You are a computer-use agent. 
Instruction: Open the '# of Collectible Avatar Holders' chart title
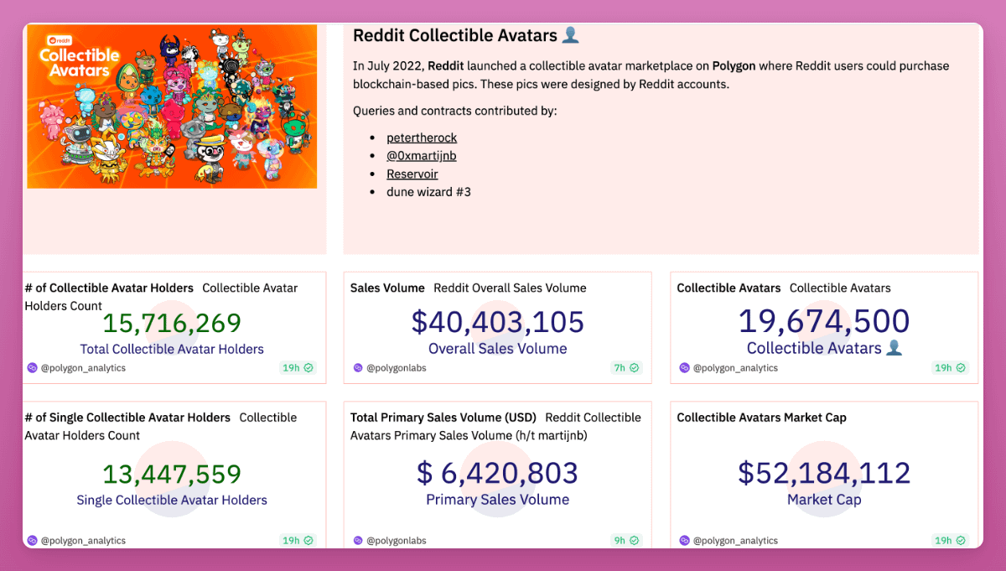(109, 288)
